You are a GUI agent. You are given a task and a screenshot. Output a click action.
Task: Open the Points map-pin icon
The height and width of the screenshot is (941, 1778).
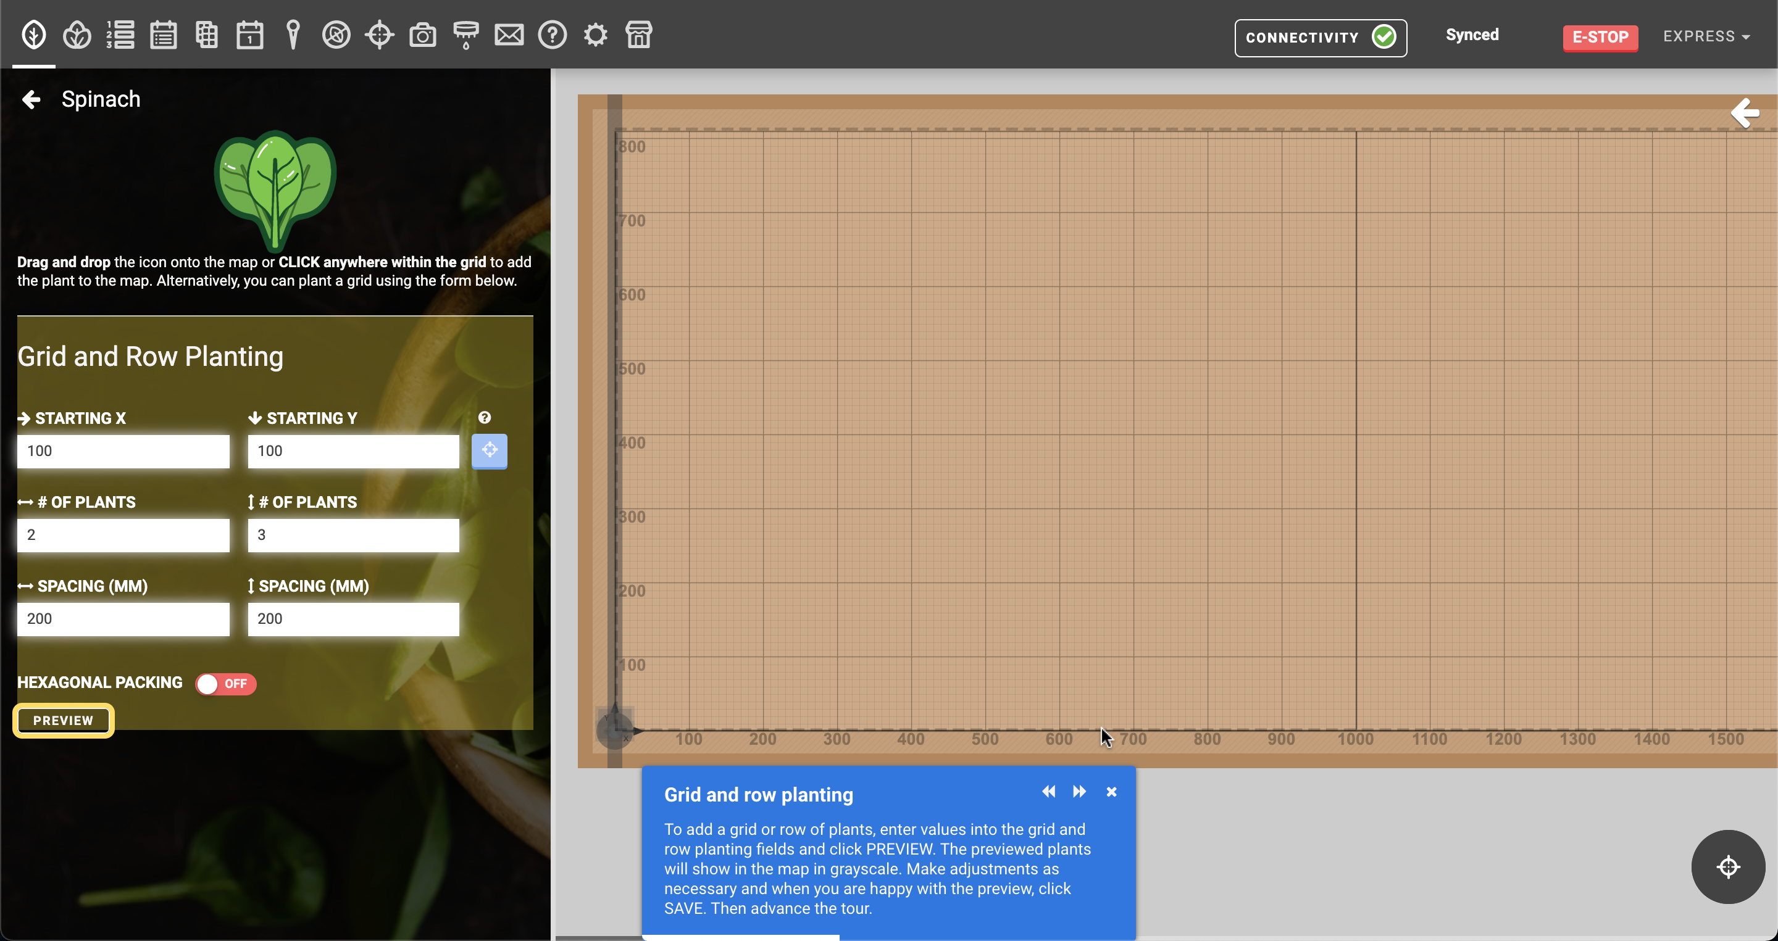click(x=293, y=35)
